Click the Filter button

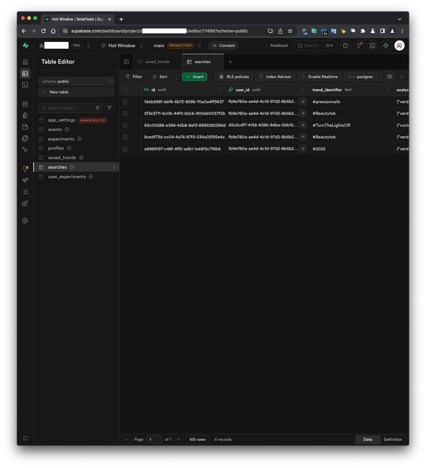tap(134, 77)
